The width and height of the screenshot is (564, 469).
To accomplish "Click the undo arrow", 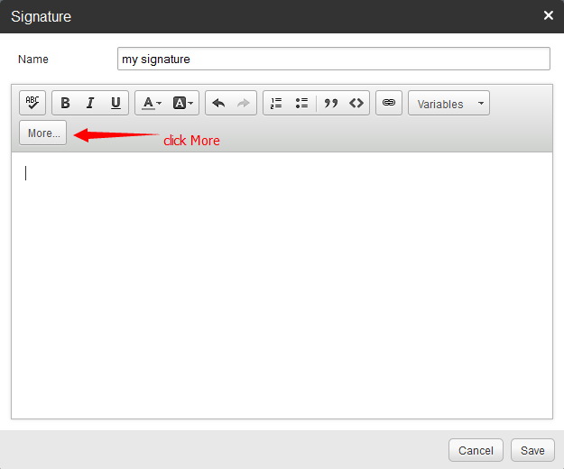I will pos(218,103).
